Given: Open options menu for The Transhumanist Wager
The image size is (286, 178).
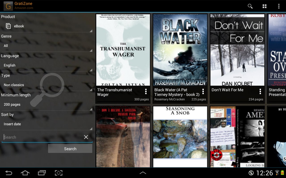Looking at the screenshot, I should [x=146, y=91].
